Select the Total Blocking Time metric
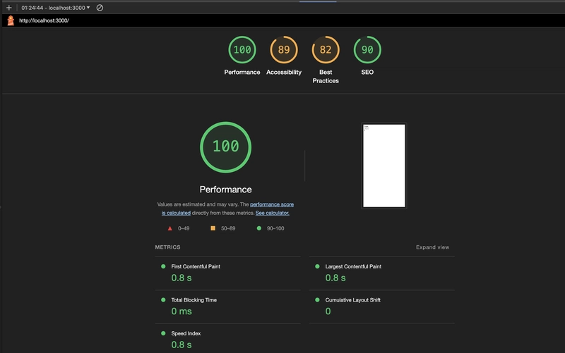This screenshot has width=565, height=353. click(227, 306)
